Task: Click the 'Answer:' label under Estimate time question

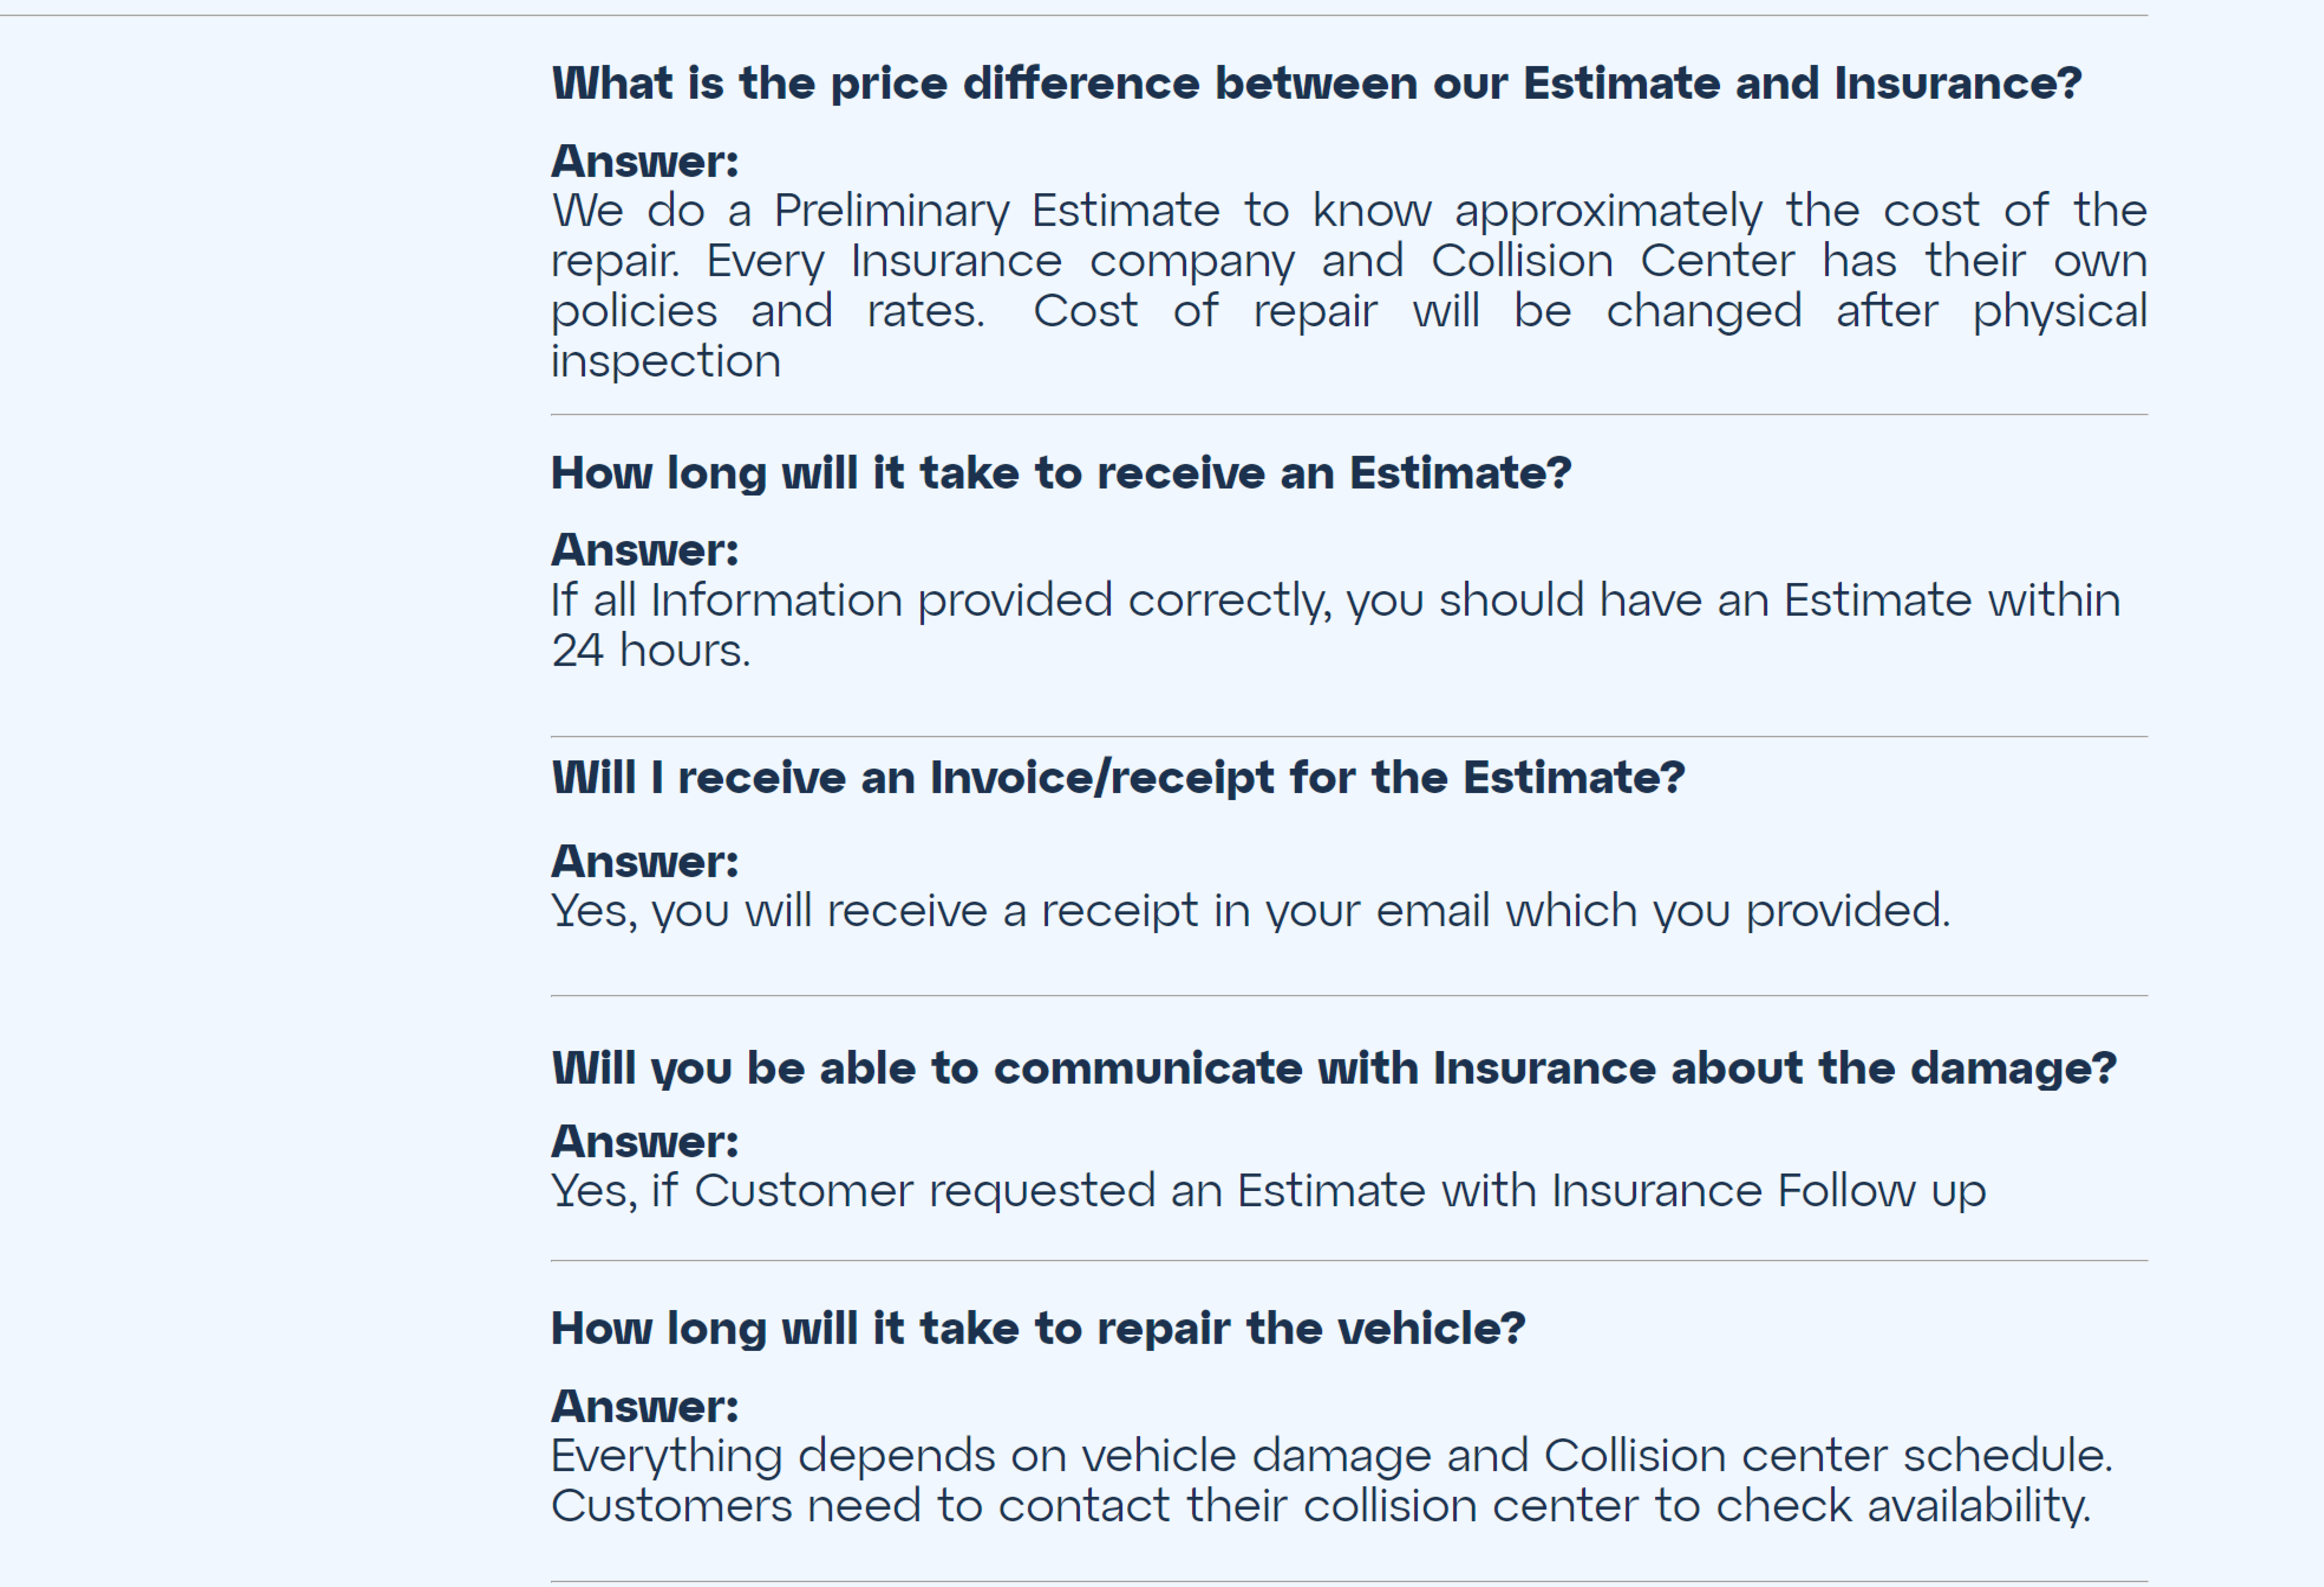Action: point(645,550)
